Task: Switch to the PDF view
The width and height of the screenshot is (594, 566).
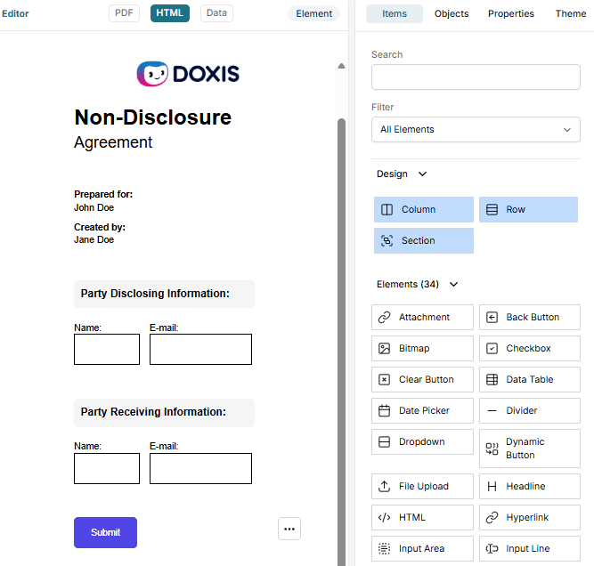Action: point(125,13)
